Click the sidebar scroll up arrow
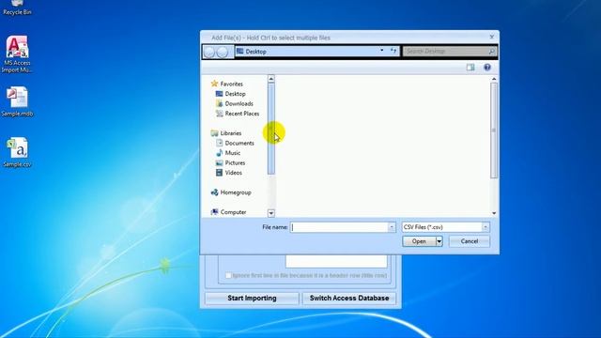The width and height of the screenshot is (601, 338). [271, 79]
